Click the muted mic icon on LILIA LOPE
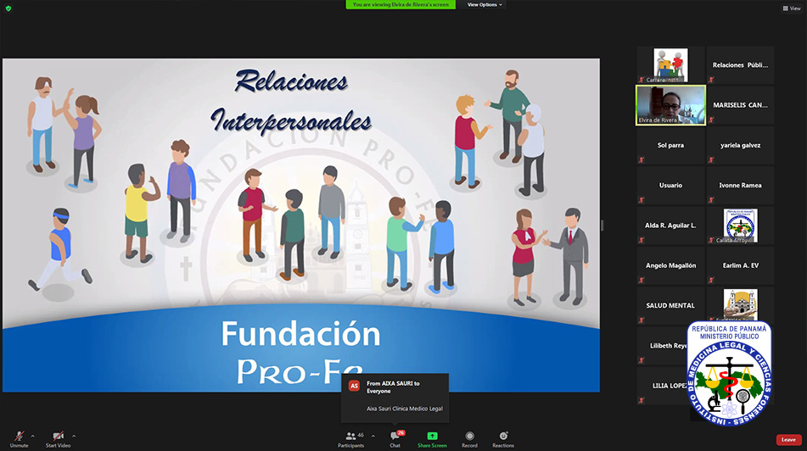The height and width of the screenshot is (451, 807). click(x=642, y=401)
